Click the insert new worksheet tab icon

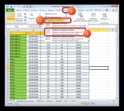pos(66,101)
